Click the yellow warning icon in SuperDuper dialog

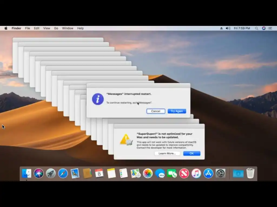(126, 140)
